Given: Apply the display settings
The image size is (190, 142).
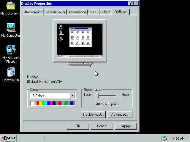Looking at the screenshot, I should [126, 126].
